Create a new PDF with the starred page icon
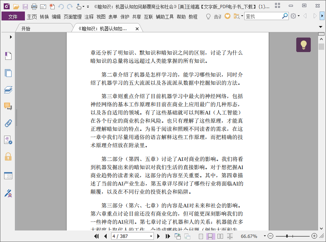Screen dimensions: 326x242 tap(52, 7)
